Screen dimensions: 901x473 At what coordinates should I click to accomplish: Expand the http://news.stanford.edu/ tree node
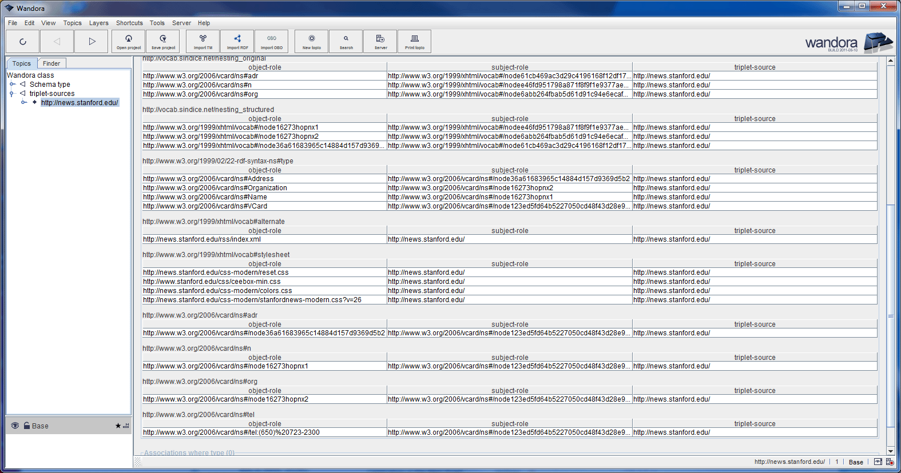[x=23, y=103]
